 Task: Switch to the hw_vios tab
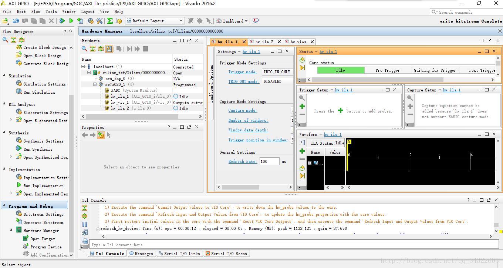(x=298, y=42)
